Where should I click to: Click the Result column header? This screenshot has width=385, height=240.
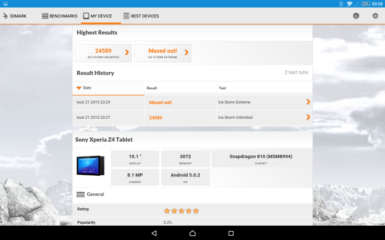pyautogui.click(x=180, y=88)
